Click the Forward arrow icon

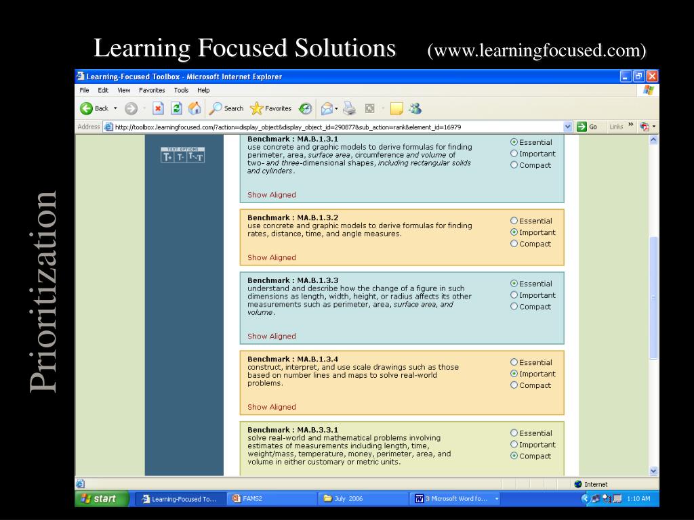click(131, 108)
